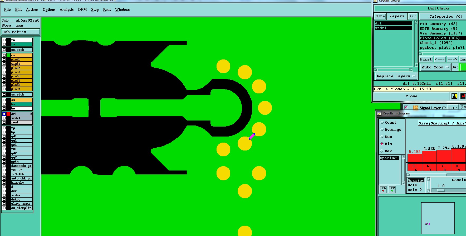Open the DFM menu
The width and height of the screenshot is (466, 236).
[x=82, y=10]
